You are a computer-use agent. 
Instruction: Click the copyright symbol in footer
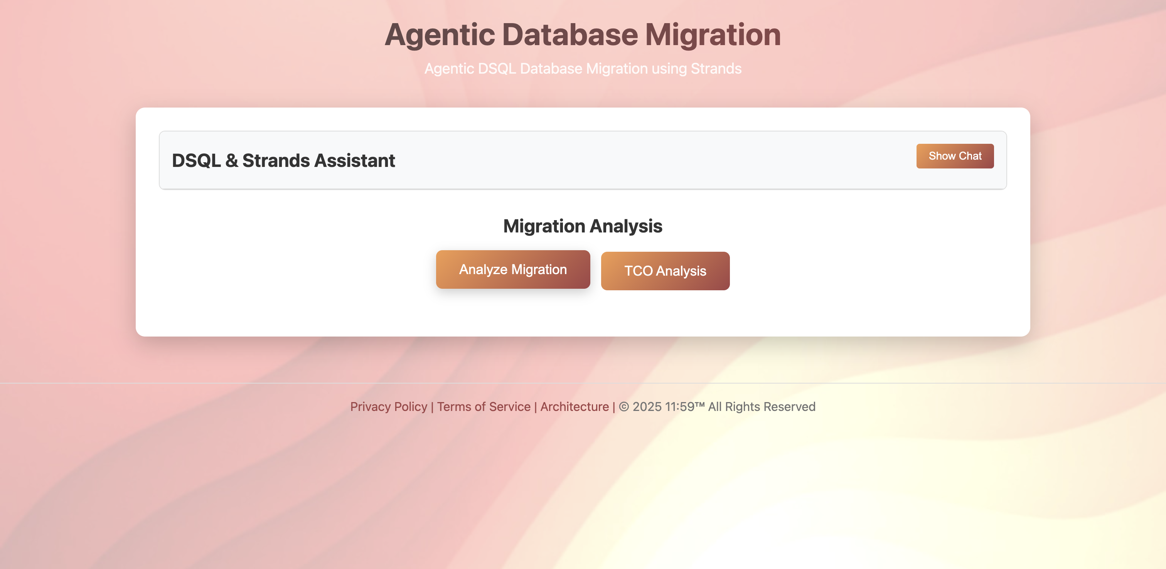624,406
